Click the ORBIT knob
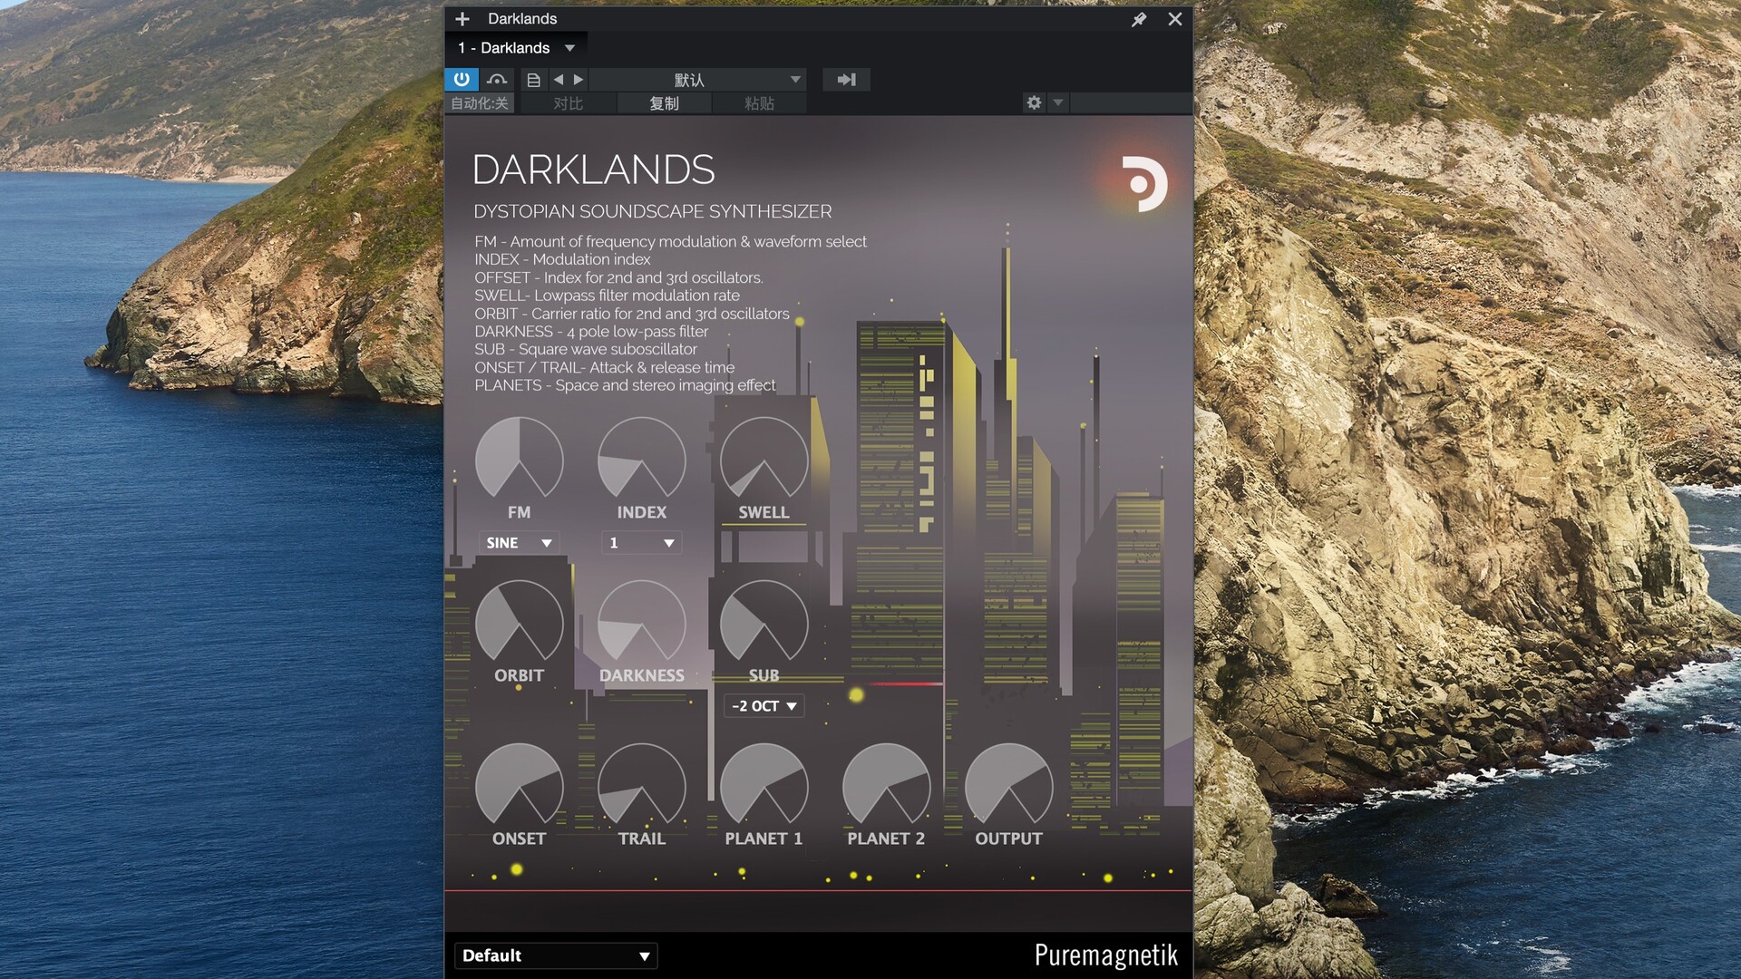 [520, 623]
